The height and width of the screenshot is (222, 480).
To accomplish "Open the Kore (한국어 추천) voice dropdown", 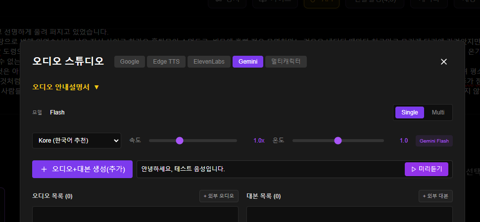I will [77, 141].
